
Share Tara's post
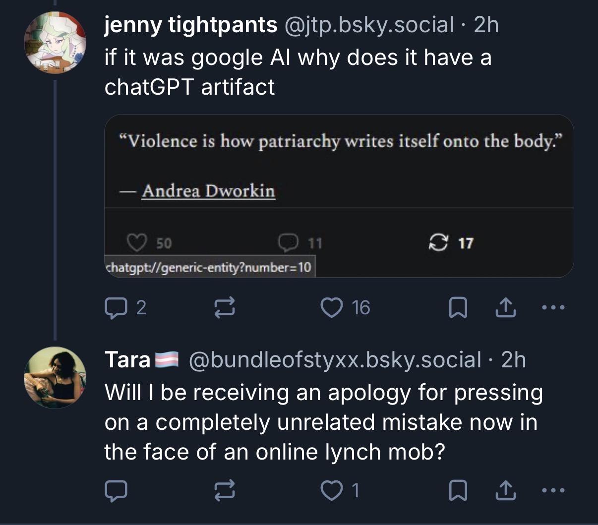504,490
